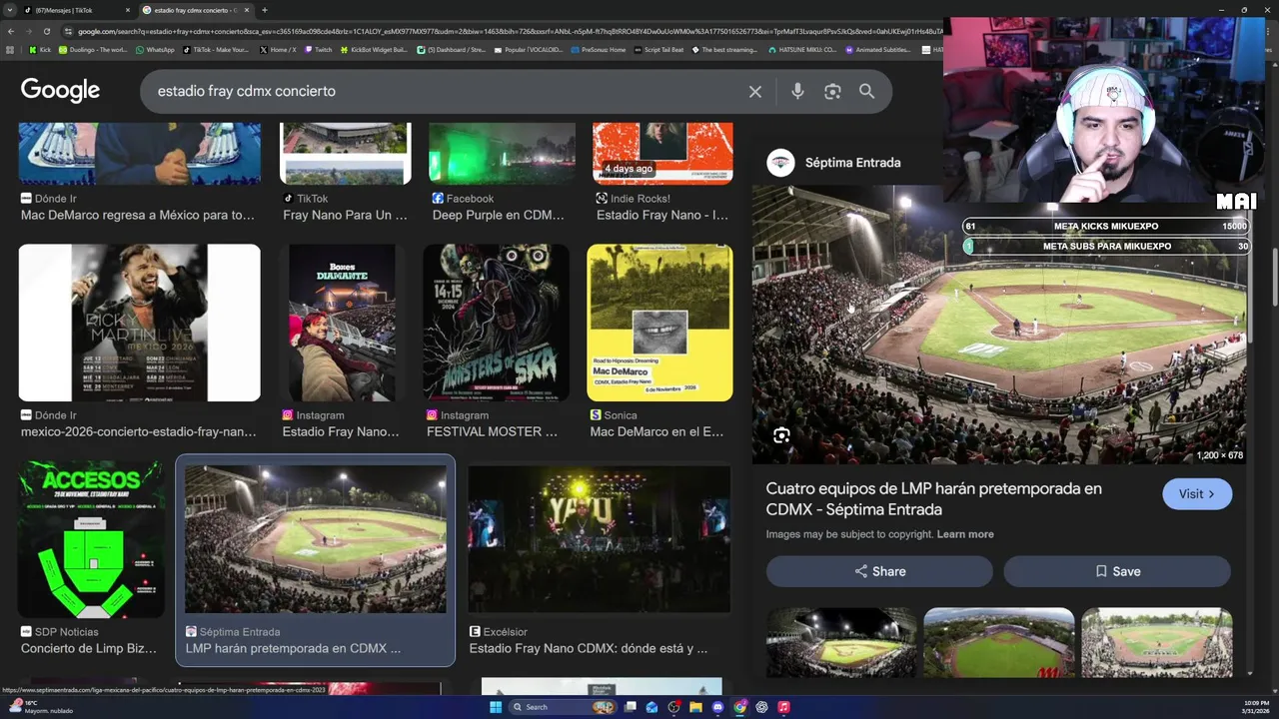Image resolution: width=1279 pixels, height=719 pixels.
Task: Click 'FESTIVAL MOSTER ...' caption
Action: 492,432
